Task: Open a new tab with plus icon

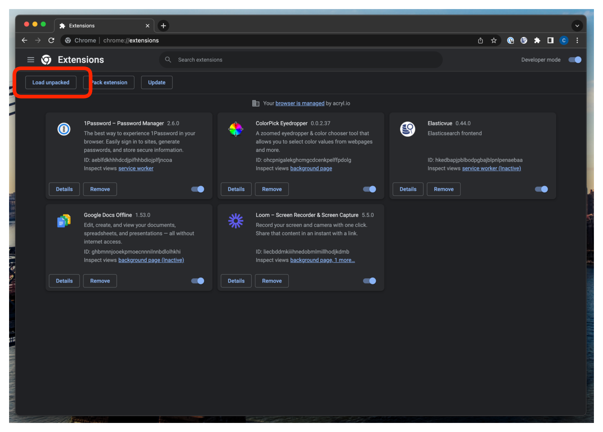Action: [x=163, y=26]
